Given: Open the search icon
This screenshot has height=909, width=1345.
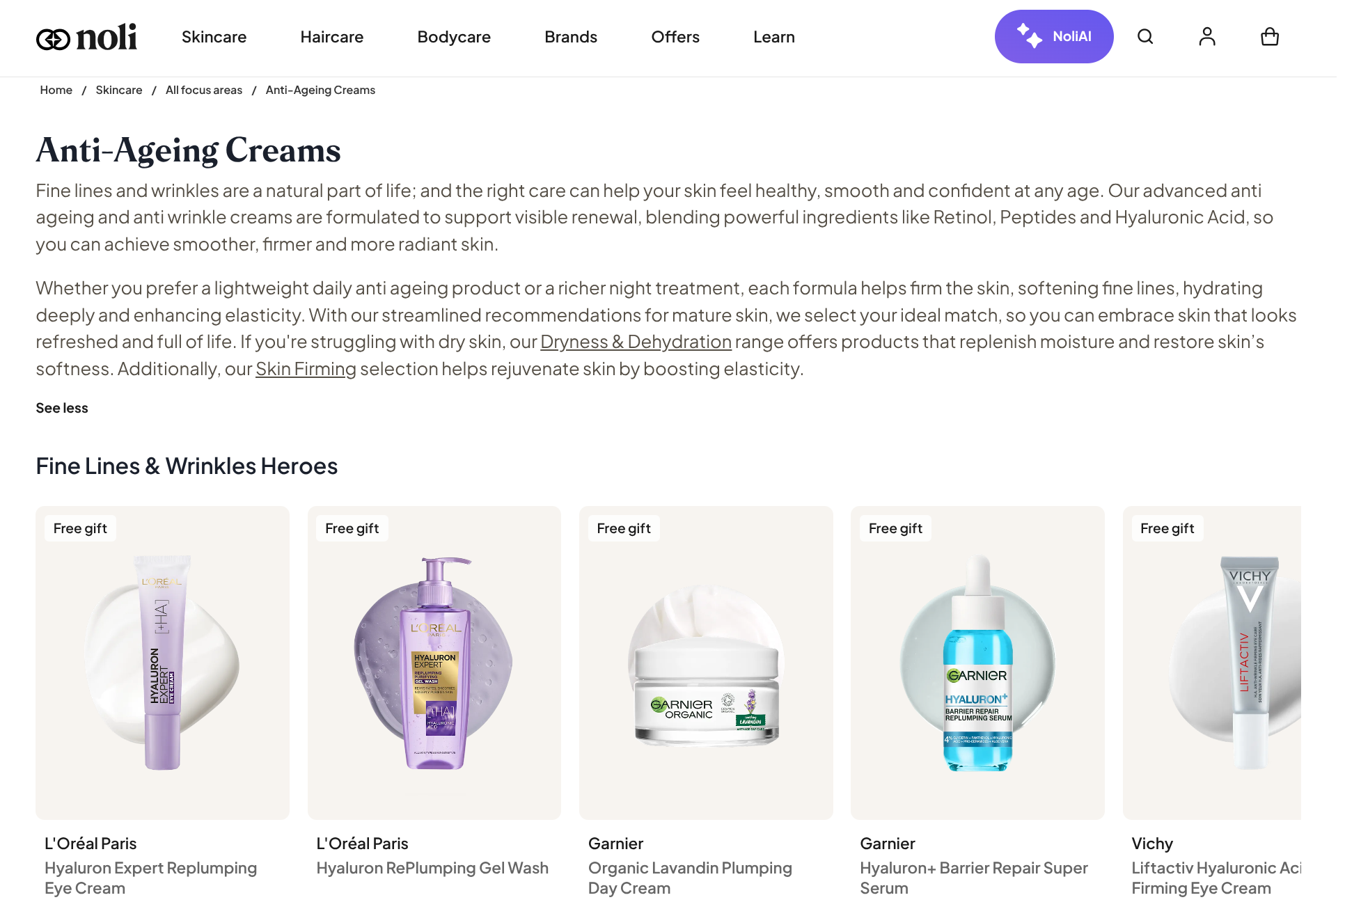Looking at the screenshot, I should click(1145, 37).
